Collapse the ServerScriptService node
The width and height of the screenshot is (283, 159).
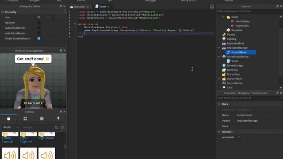pyautogui.click(x=219, y=57)
